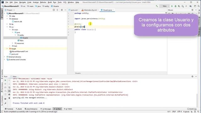Click the pin tab icon in Run panel
The height and width of the screenshot is (113, 201).
pos(5,103)
